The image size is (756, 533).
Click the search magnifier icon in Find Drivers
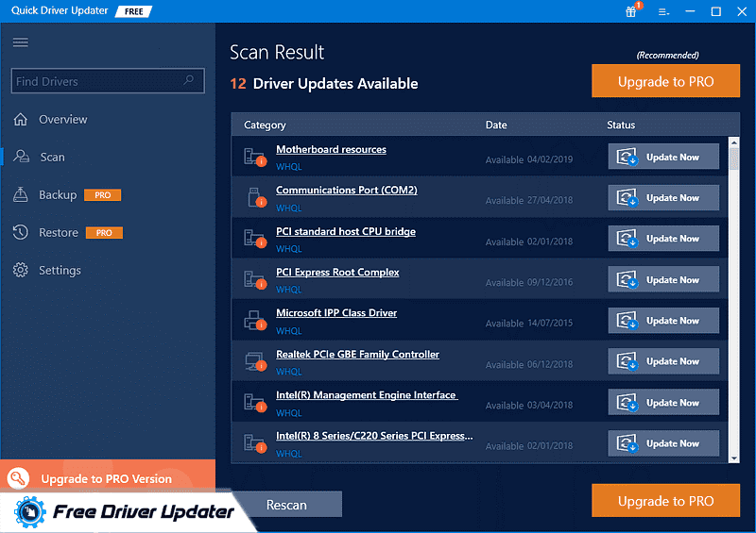tap(188, 80)
